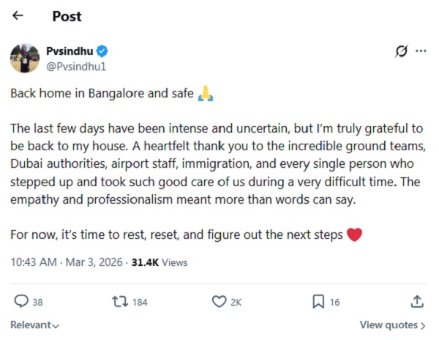439x340 pixels.
Task: Open View quotes
Action: pos(393,325)
